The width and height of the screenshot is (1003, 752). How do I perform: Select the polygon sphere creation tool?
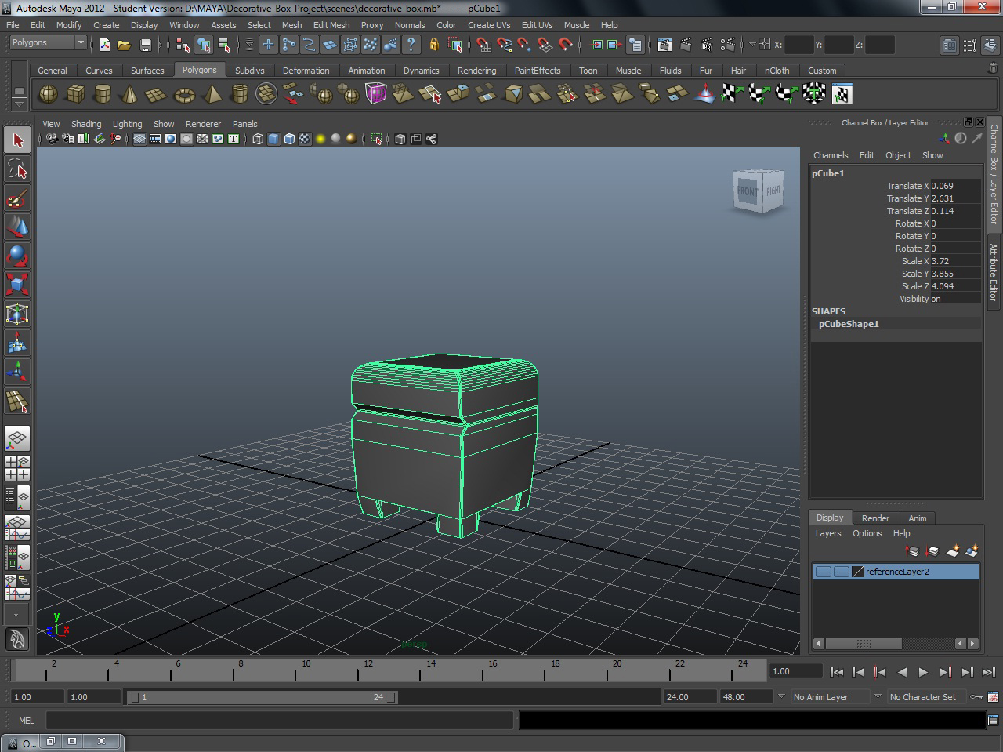click(48, 94)
